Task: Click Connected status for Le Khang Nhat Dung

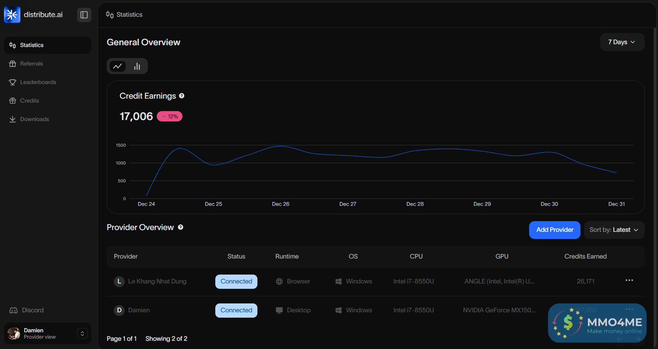Action: pos(236,282)
